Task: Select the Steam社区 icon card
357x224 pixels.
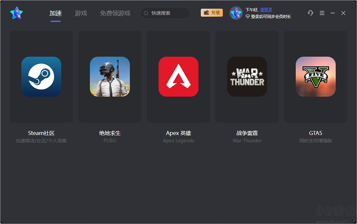Action: coord(41,76)
